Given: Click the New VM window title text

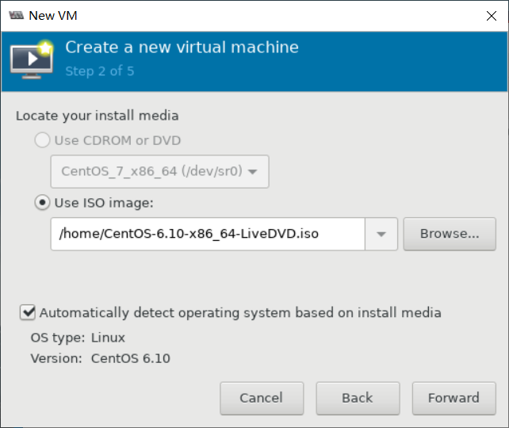Looking at the screenshot, I should [53, 16].
